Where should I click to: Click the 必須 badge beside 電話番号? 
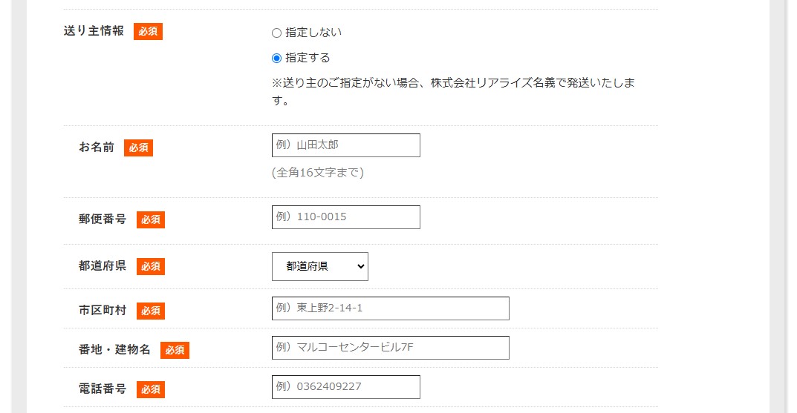(151, 389)
